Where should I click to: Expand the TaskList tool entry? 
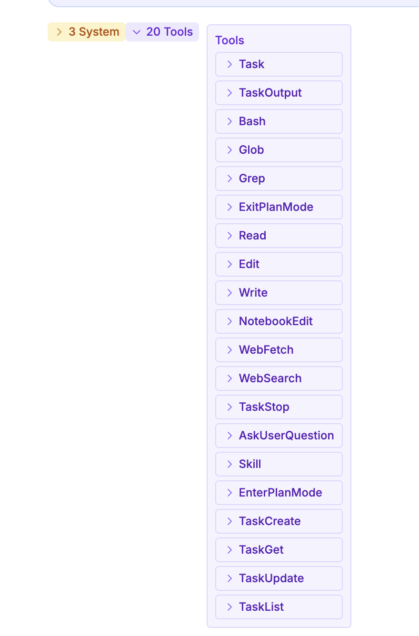[x=279, y=607]
